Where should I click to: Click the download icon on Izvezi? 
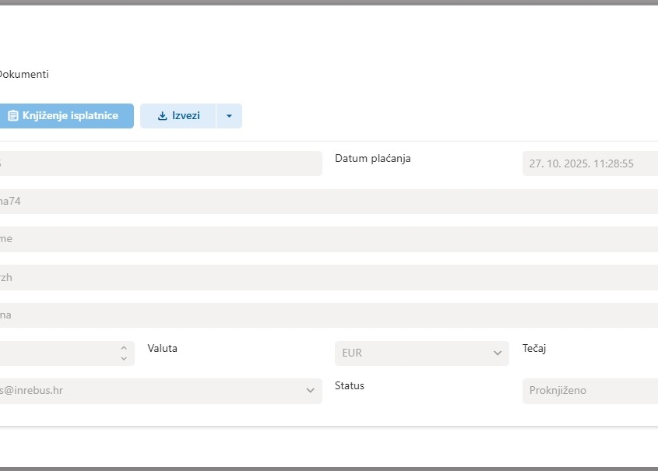pyautogui.click(x=162, y=116)
